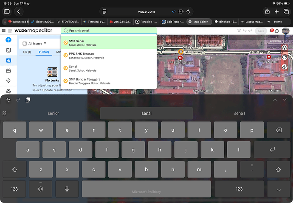
Task: Click the keyboard clipboard paste icon
Action: (28, 100)
